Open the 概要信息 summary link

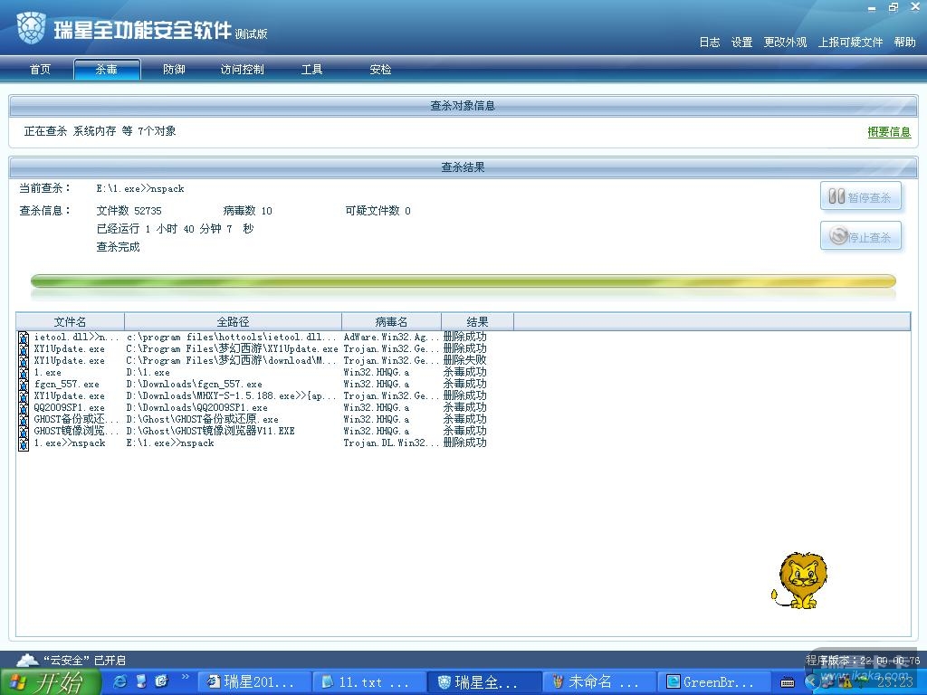(889, 132)
